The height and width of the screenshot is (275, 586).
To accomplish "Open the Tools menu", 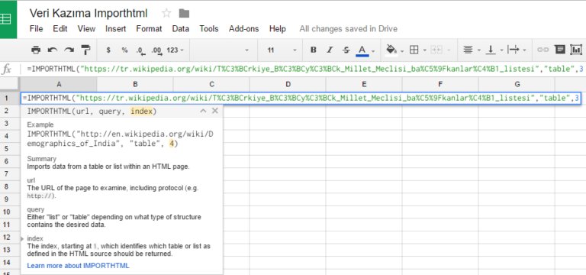I will pos(209,29).
